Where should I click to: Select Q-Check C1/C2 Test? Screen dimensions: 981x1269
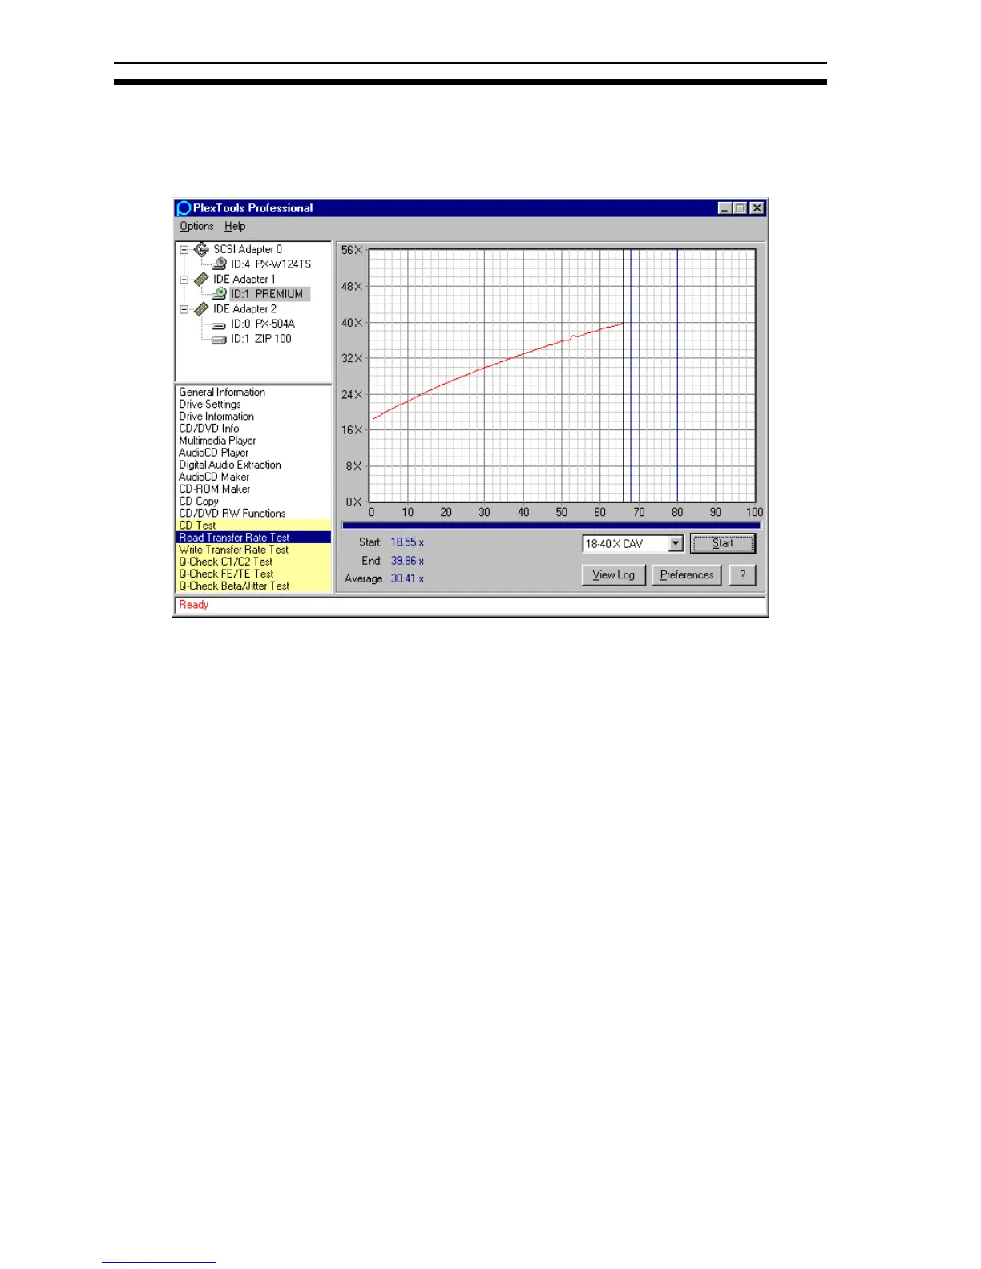[253, 562]
